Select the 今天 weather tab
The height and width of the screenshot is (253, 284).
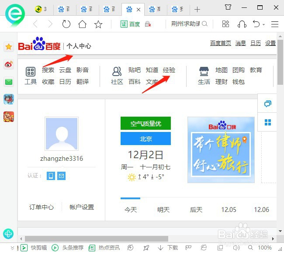(131, 210)
